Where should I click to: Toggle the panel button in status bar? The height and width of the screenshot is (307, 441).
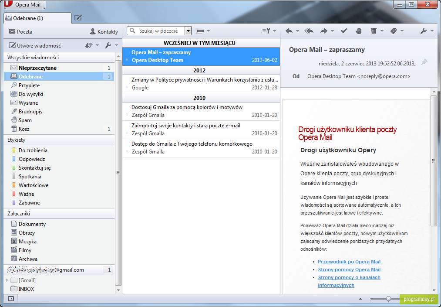[x=11, y=299]
